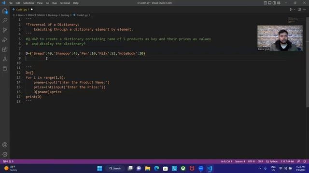Select PRINCE SINGH breadcrumb folder
The image size is (309, 173).
pyautogui.click(x=36, y=15)
